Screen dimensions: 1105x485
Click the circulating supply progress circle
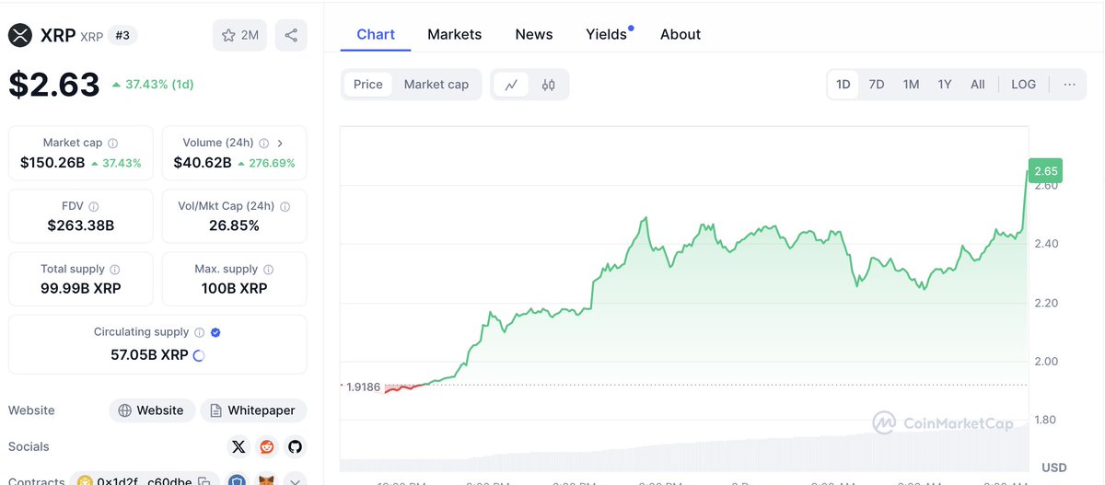coord(199,355)
